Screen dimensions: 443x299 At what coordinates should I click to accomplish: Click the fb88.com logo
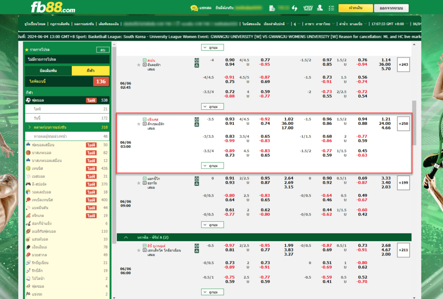[x=53, y=7]
